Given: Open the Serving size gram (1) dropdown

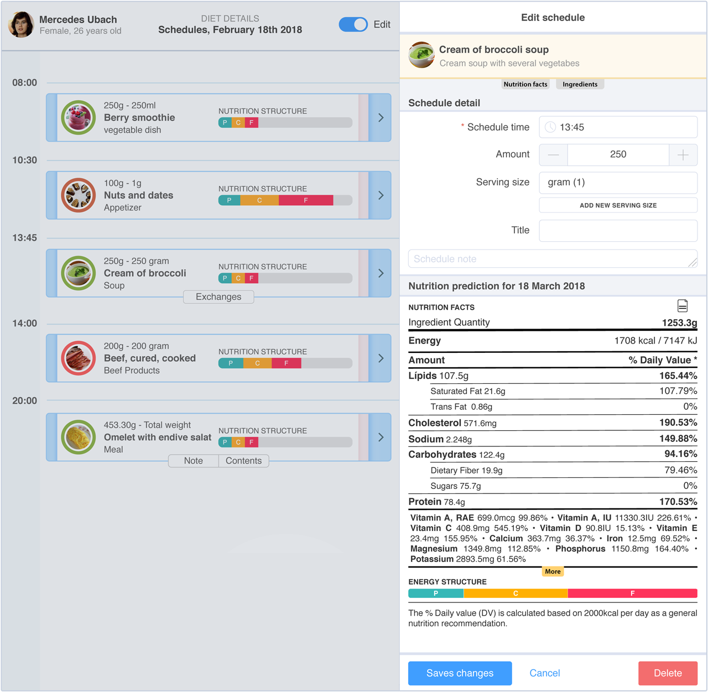Looking at the screenshot, I should pyautogui.click(x=618, y=183).
